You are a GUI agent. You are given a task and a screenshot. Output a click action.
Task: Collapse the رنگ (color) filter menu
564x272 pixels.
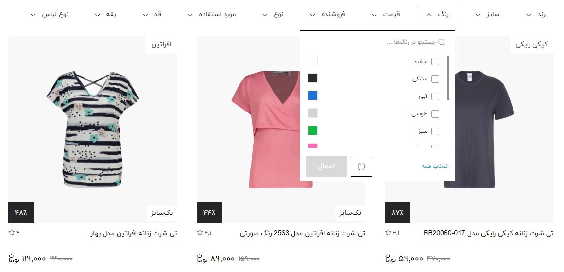[x=436, y=15]
